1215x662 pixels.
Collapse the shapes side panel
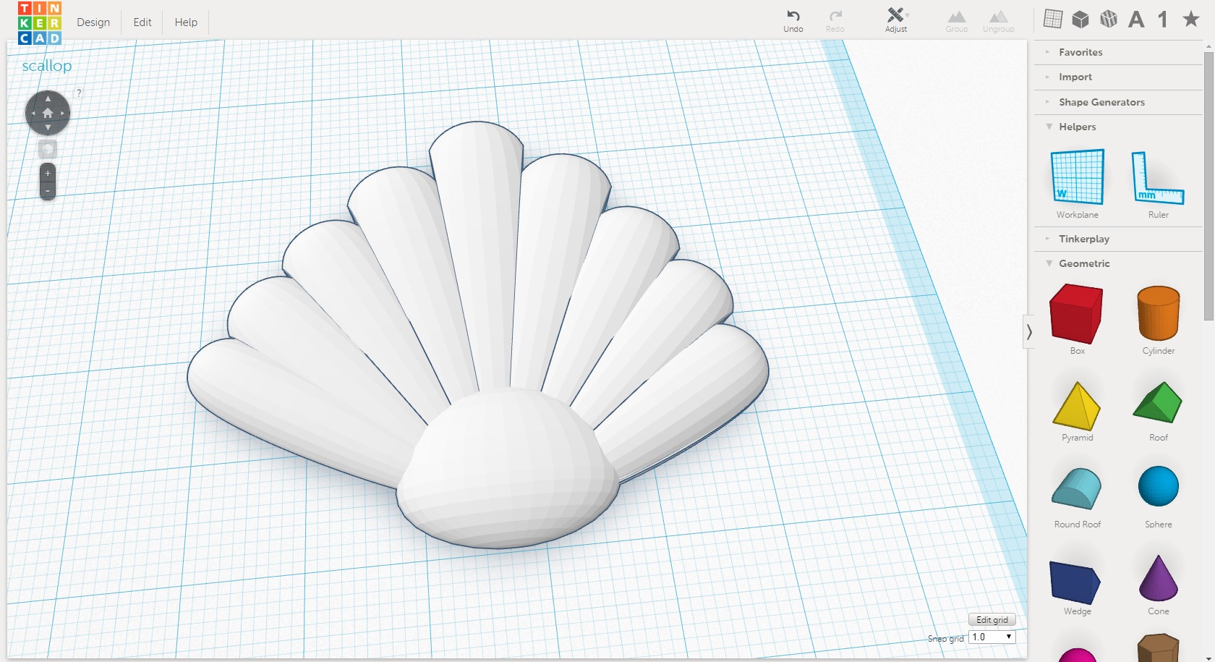click(x=1028, y=332)
